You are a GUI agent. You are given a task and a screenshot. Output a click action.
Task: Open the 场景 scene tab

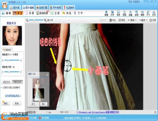tap(29, 13)
